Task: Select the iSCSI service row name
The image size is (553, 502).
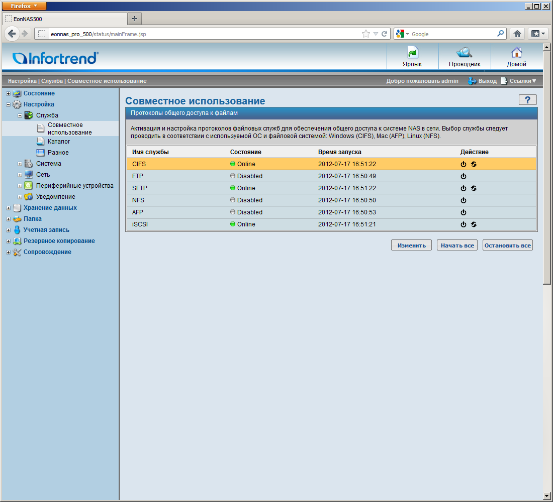Action: click(140, 224)
